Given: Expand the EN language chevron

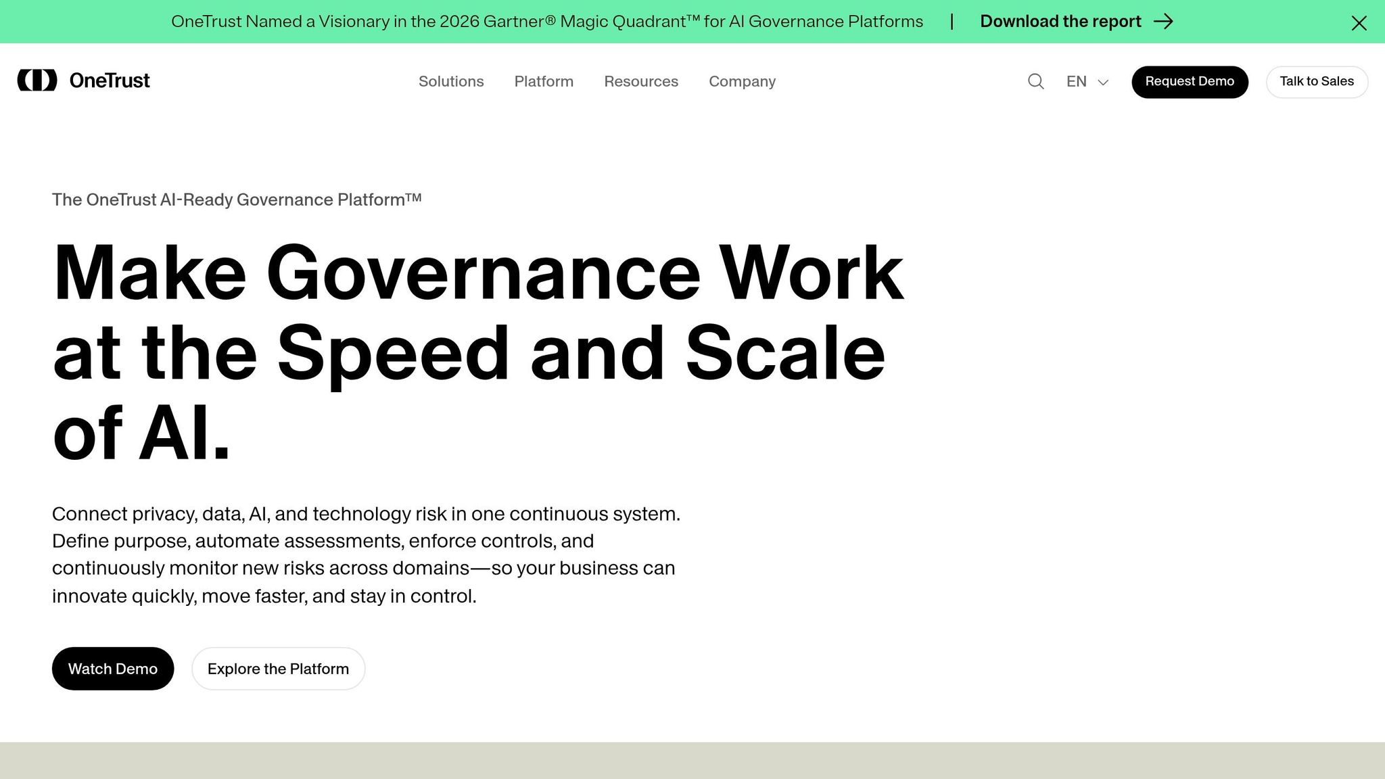Looking at the screenshot, I should pyautogui.click(x=1103, y=82).
